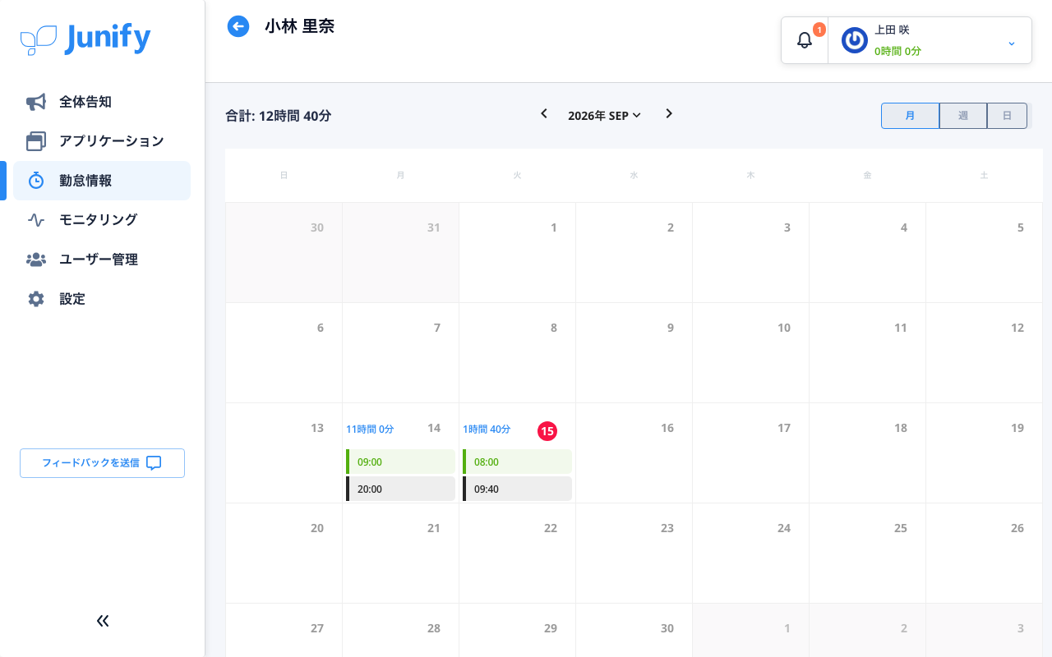Click フィードバックを送信 button
This screenshot has width=1052, height=657.
click(x=102, y=463)
